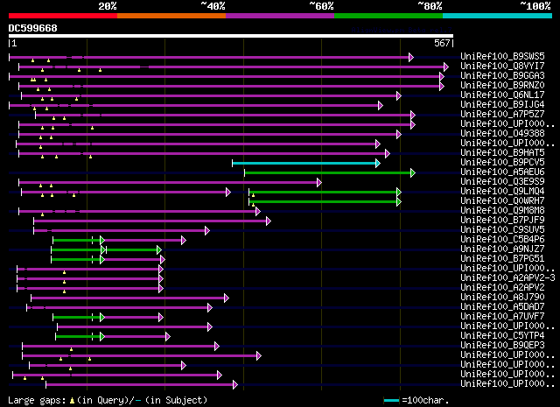Select the UniRef100_A5AEU6 label
The image size is (560, 407).
click(502, 172)
